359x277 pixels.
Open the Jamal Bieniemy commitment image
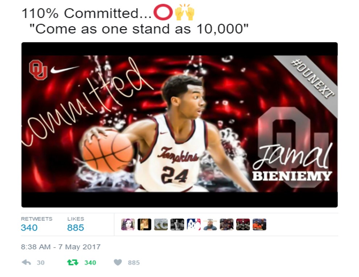click(x=179, y=125)
